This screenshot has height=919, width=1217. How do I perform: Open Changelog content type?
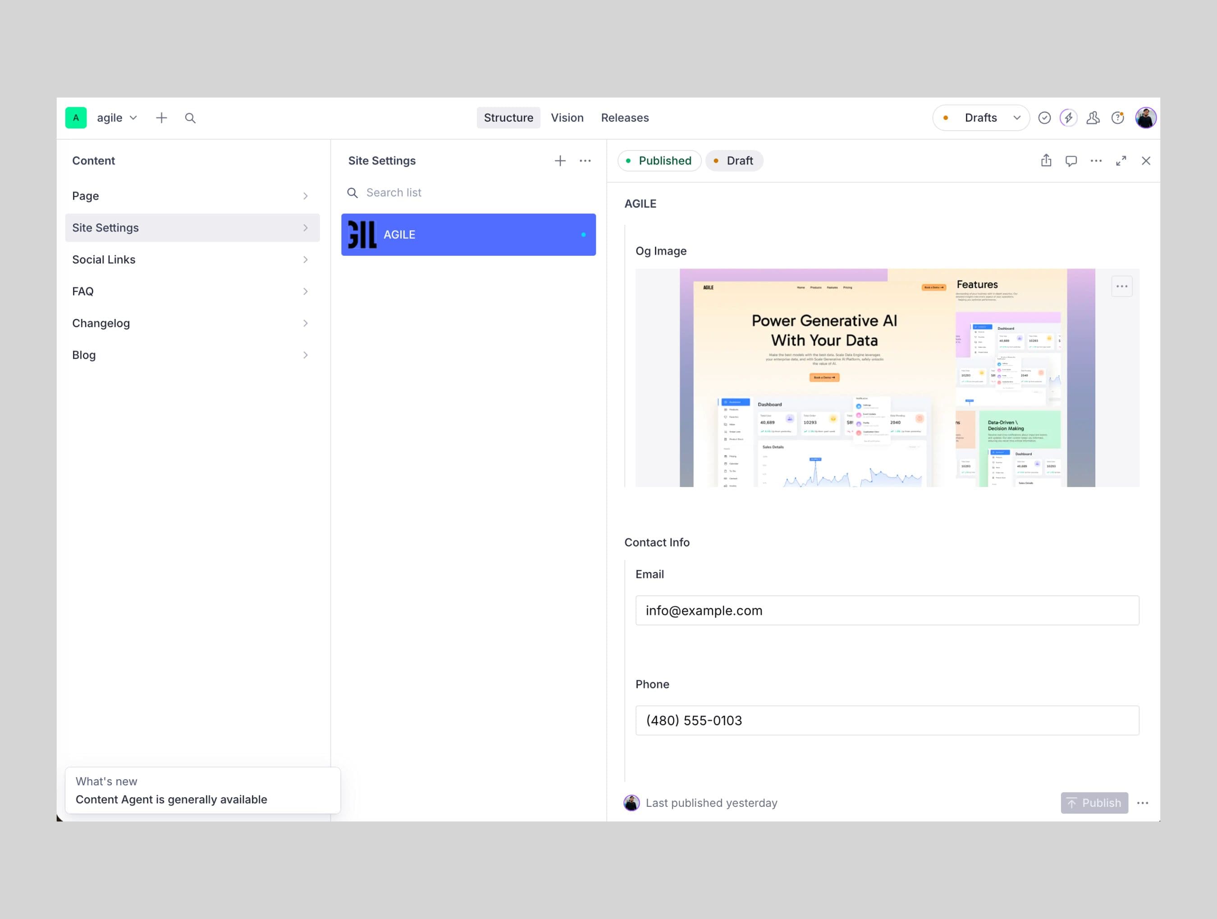[192, 323]
